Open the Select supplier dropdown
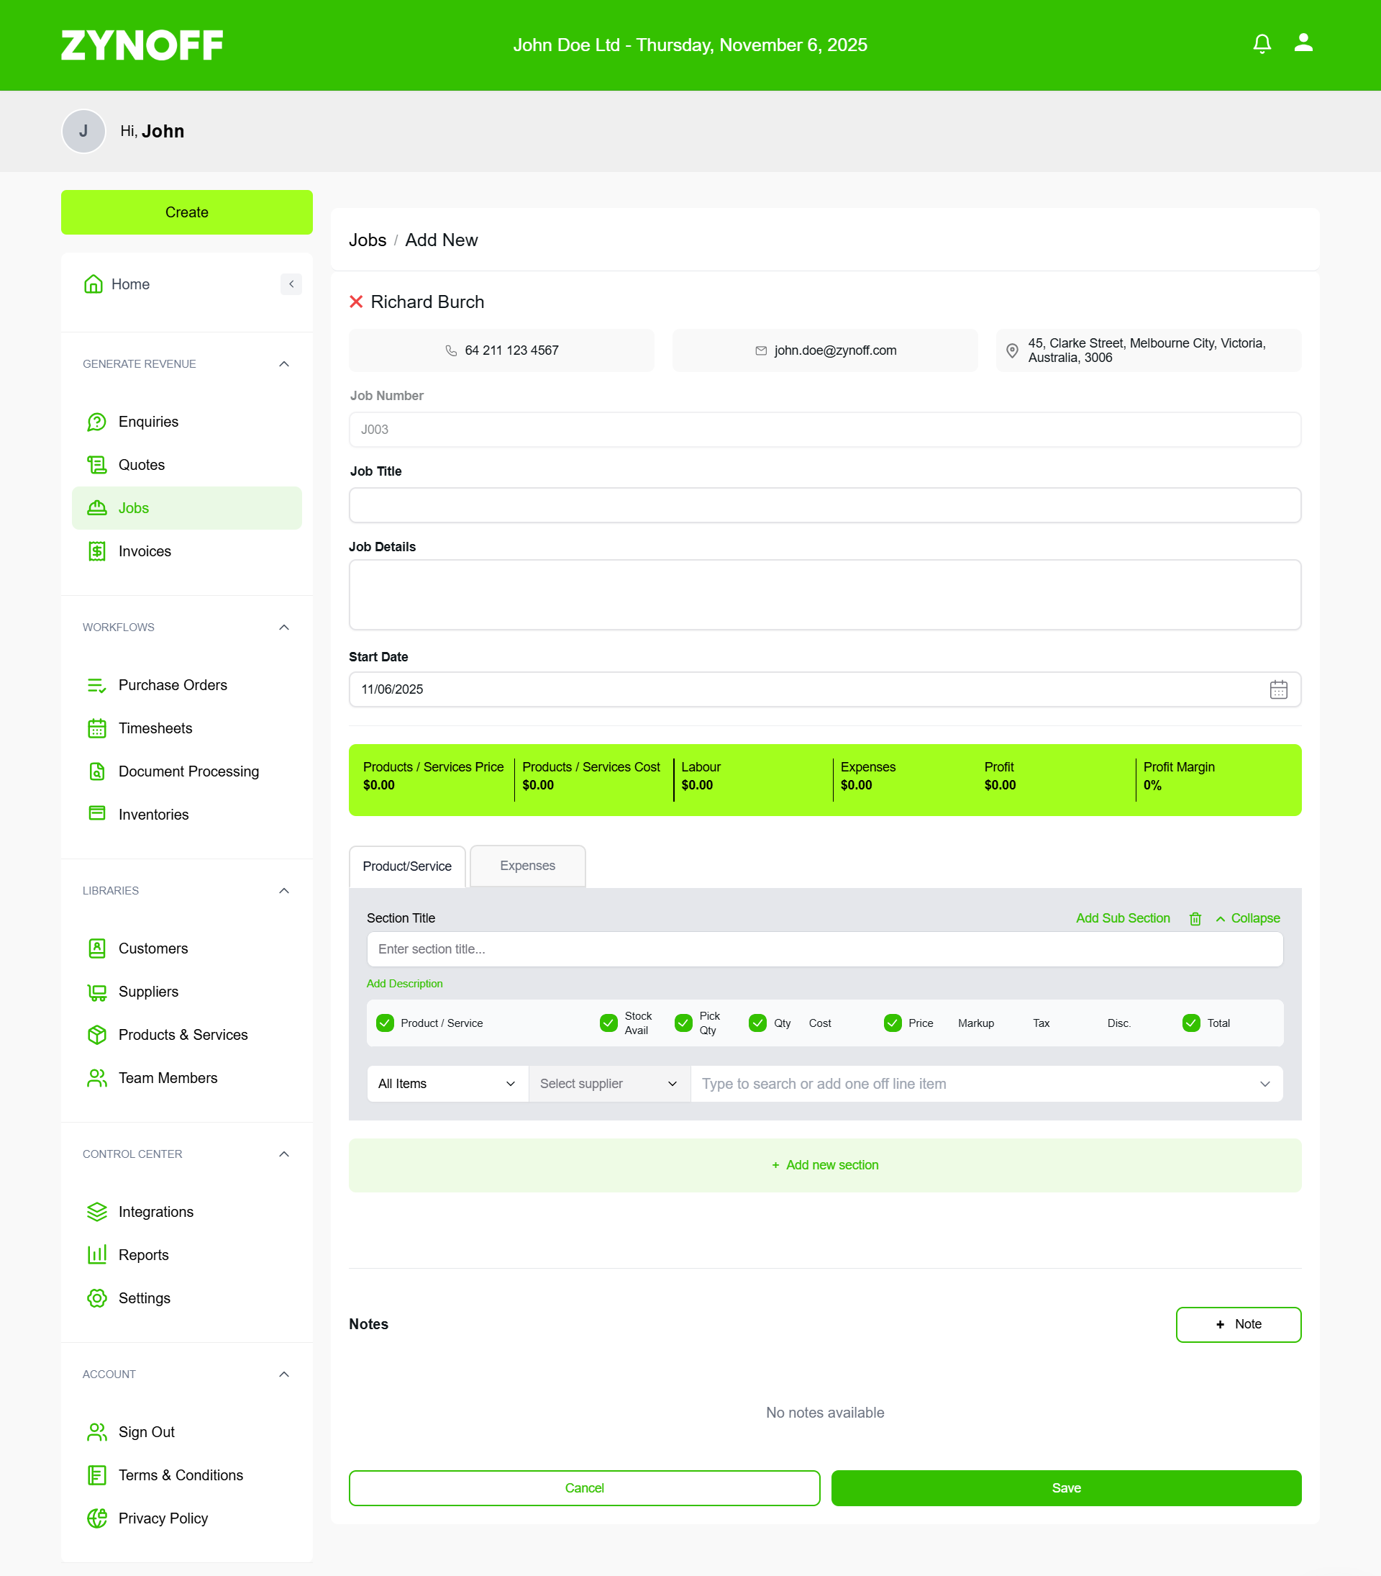Viewport: 1381px width, 1576px height. tap(610, 1083)
